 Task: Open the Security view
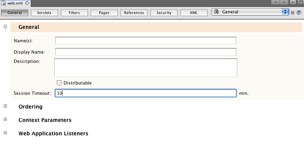click(x=164, y=13)
